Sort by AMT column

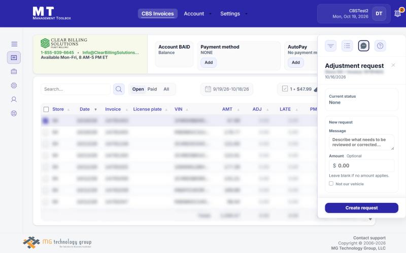click(231, 109)
